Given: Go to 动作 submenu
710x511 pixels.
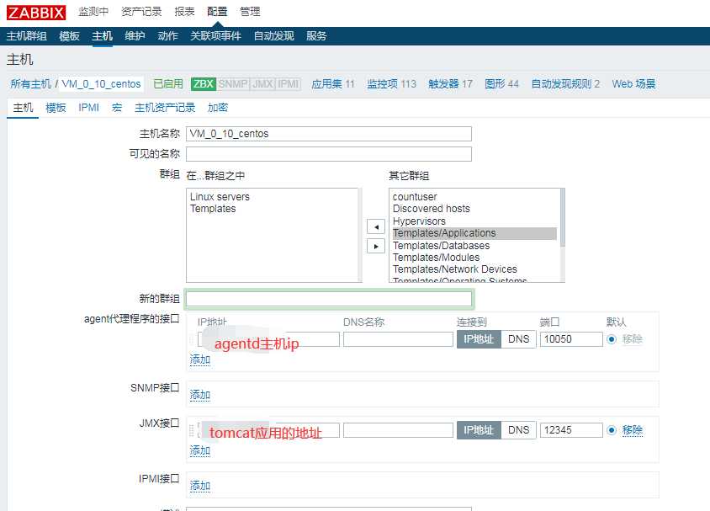Looking at the screenshot, I should click(x=167, y=36).
